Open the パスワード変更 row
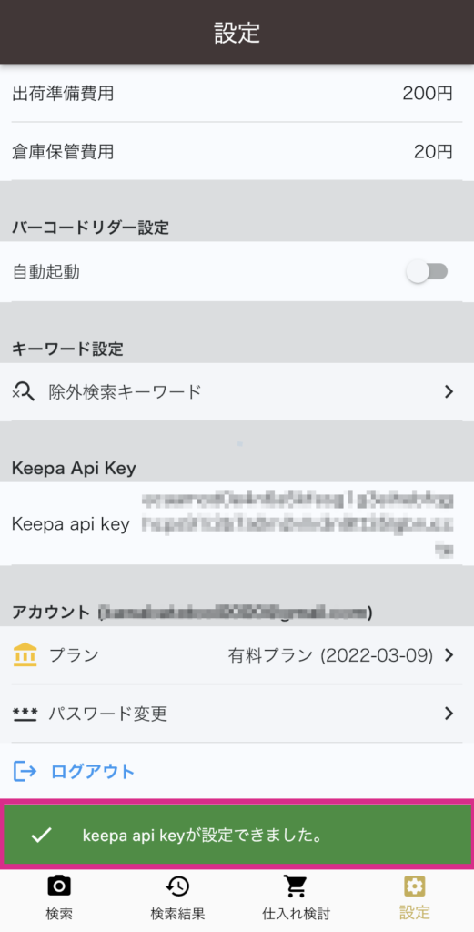 [x=237, y=714]
